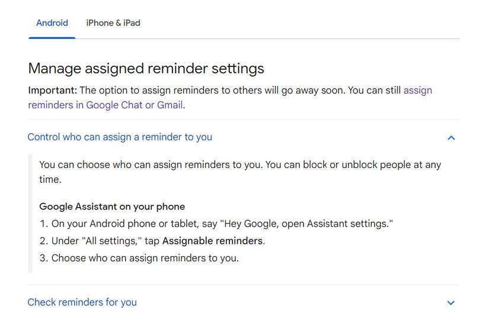489x316 pixels.
Task: Open the iPhone & iPad tab
Action: pyautogui.click(x=113, y=23)
